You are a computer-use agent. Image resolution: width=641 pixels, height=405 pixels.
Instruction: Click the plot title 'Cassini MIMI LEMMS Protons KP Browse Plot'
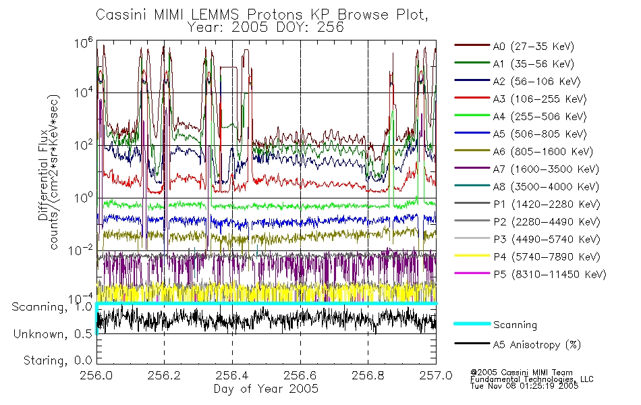tap(262, 15)
